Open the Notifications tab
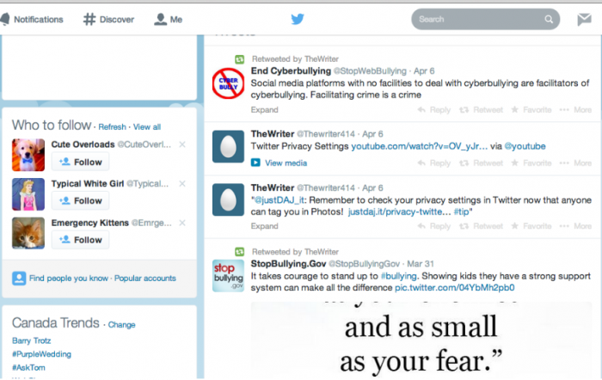Screen dimensions: 602x380 (32, 19)
